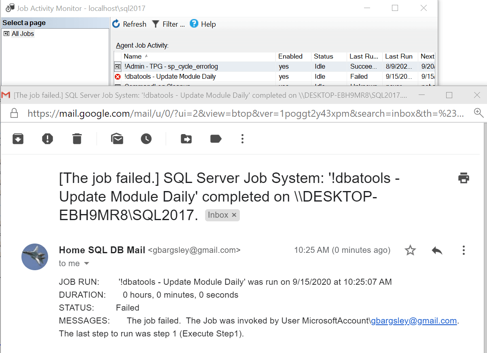
Task: Select the All Jobs page
Action: click(23, 34)
